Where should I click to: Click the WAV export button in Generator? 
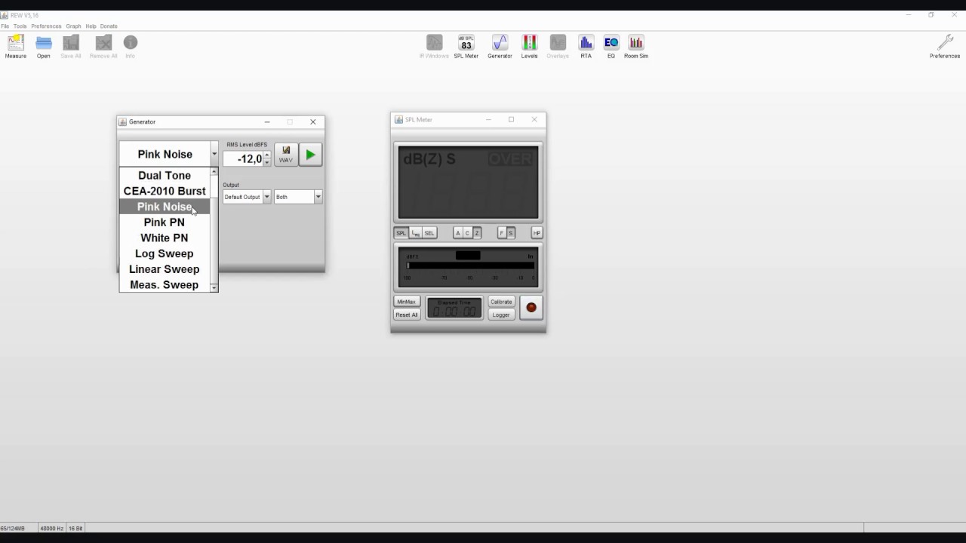285,155
